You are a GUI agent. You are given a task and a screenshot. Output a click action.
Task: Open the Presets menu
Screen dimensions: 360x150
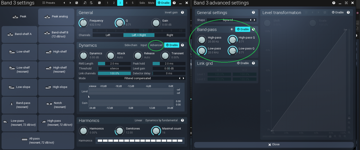click(x=49, y=3)
